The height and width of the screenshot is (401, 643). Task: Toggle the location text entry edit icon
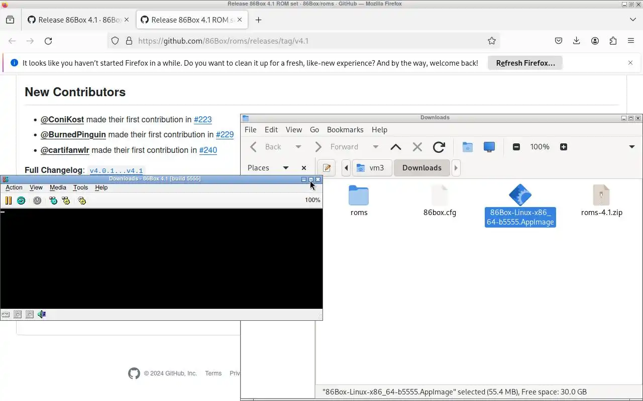[327, 168]
